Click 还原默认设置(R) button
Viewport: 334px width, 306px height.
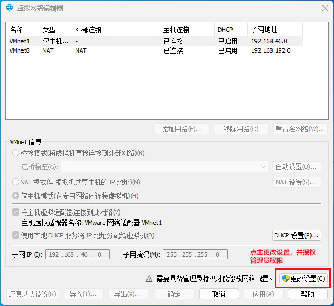32,294
